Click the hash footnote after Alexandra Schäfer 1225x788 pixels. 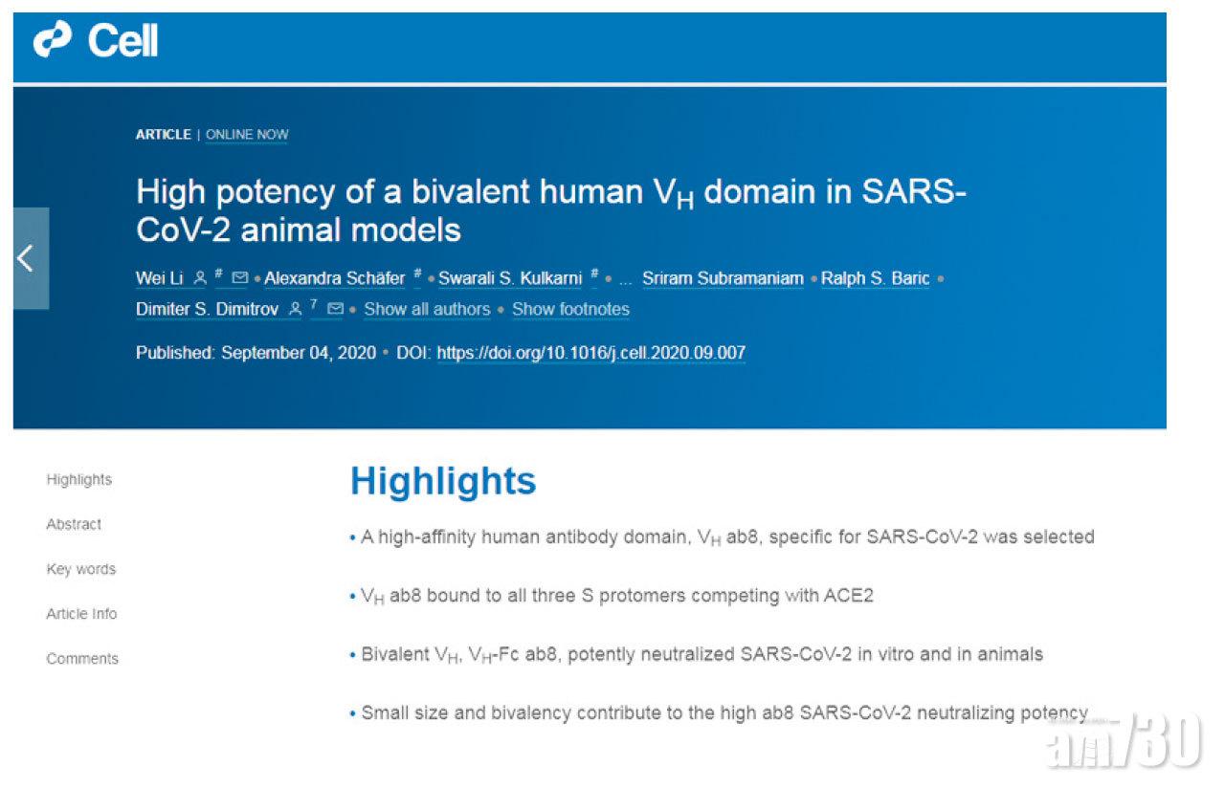pos(416,275)
